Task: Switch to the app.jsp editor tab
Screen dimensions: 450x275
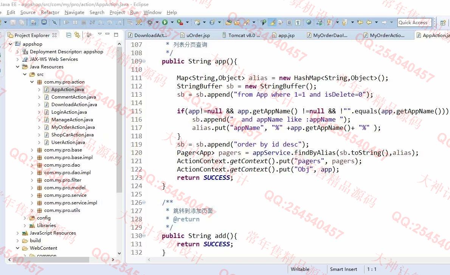Action: point(286,35)
